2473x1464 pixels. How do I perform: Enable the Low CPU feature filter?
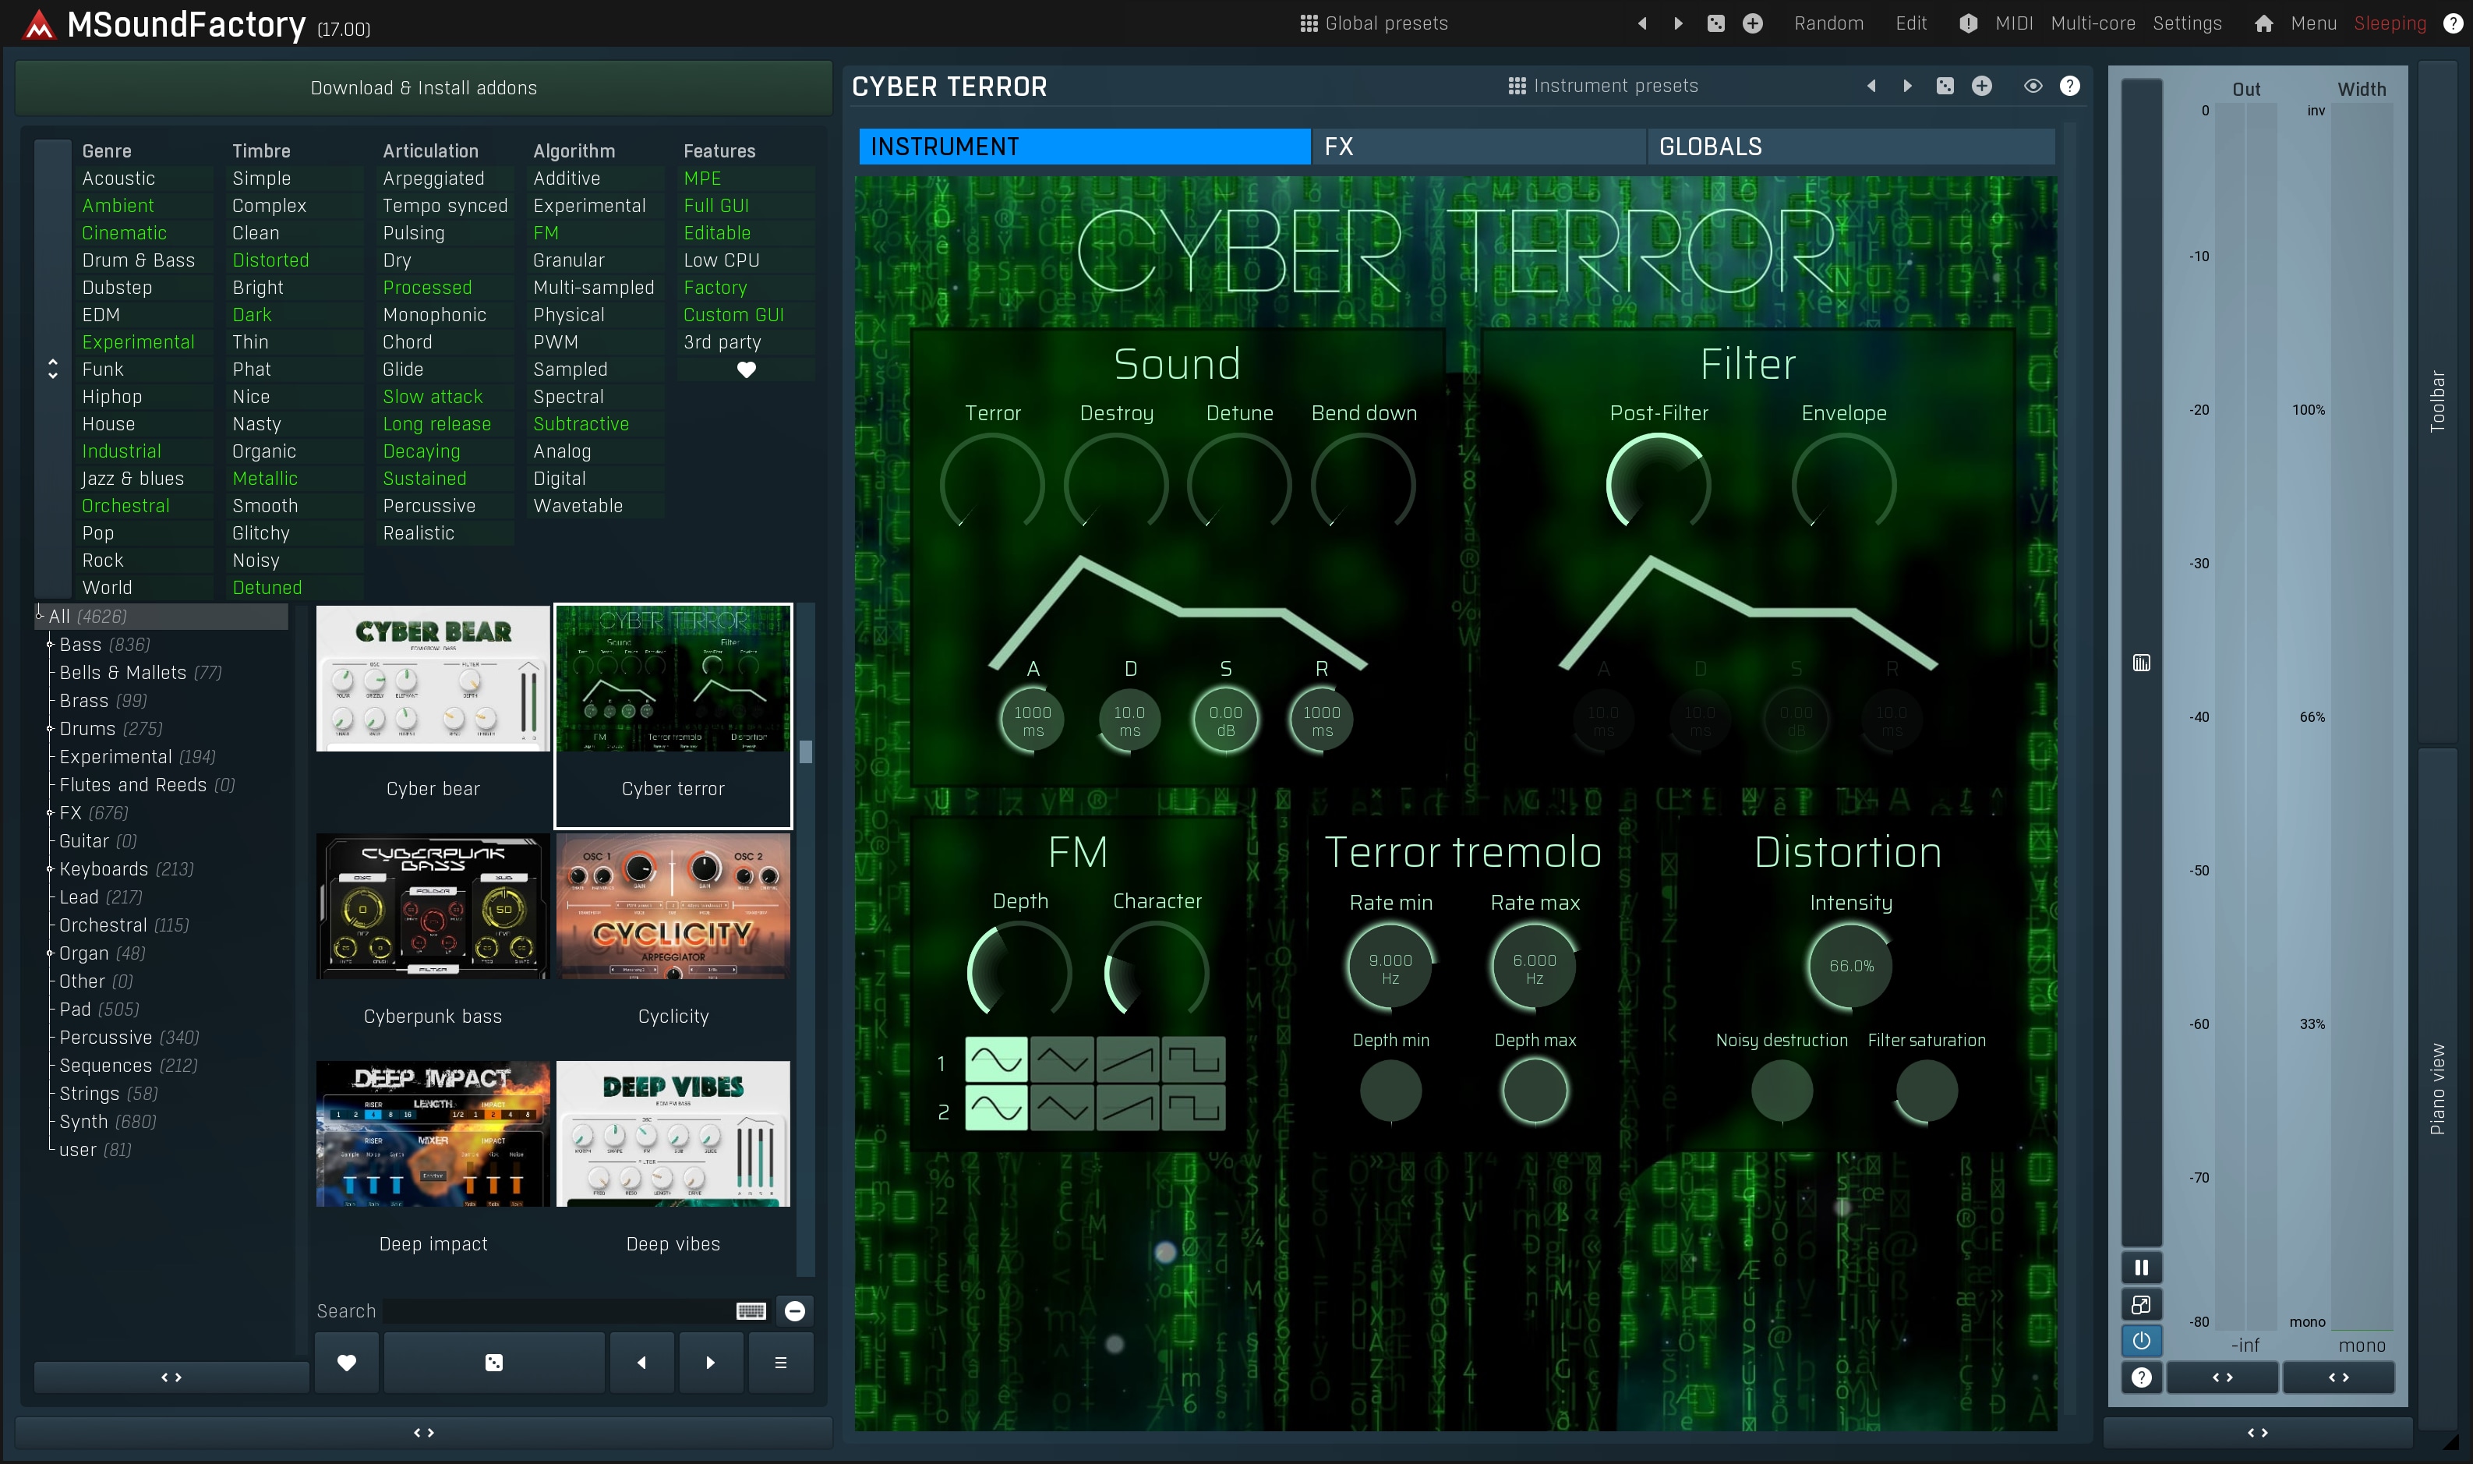coord(721,260)
